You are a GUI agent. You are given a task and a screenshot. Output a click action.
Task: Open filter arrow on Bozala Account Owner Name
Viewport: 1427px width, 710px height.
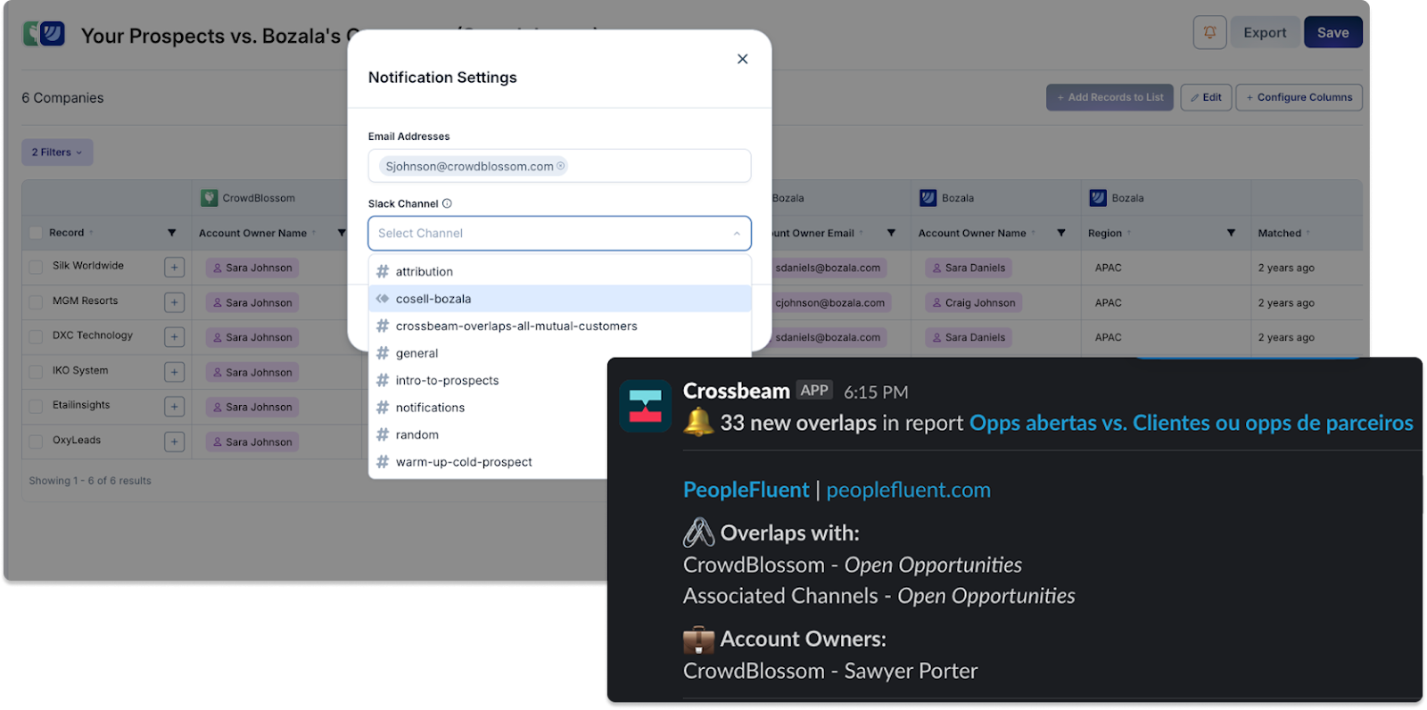pos(1061,233)
